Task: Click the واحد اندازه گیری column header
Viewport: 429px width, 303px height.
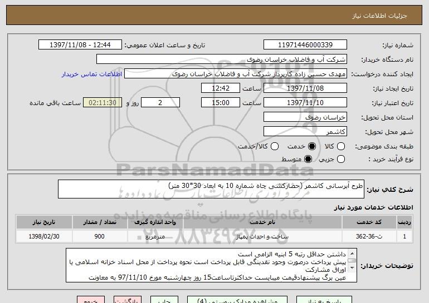Action: click(155, 222)
